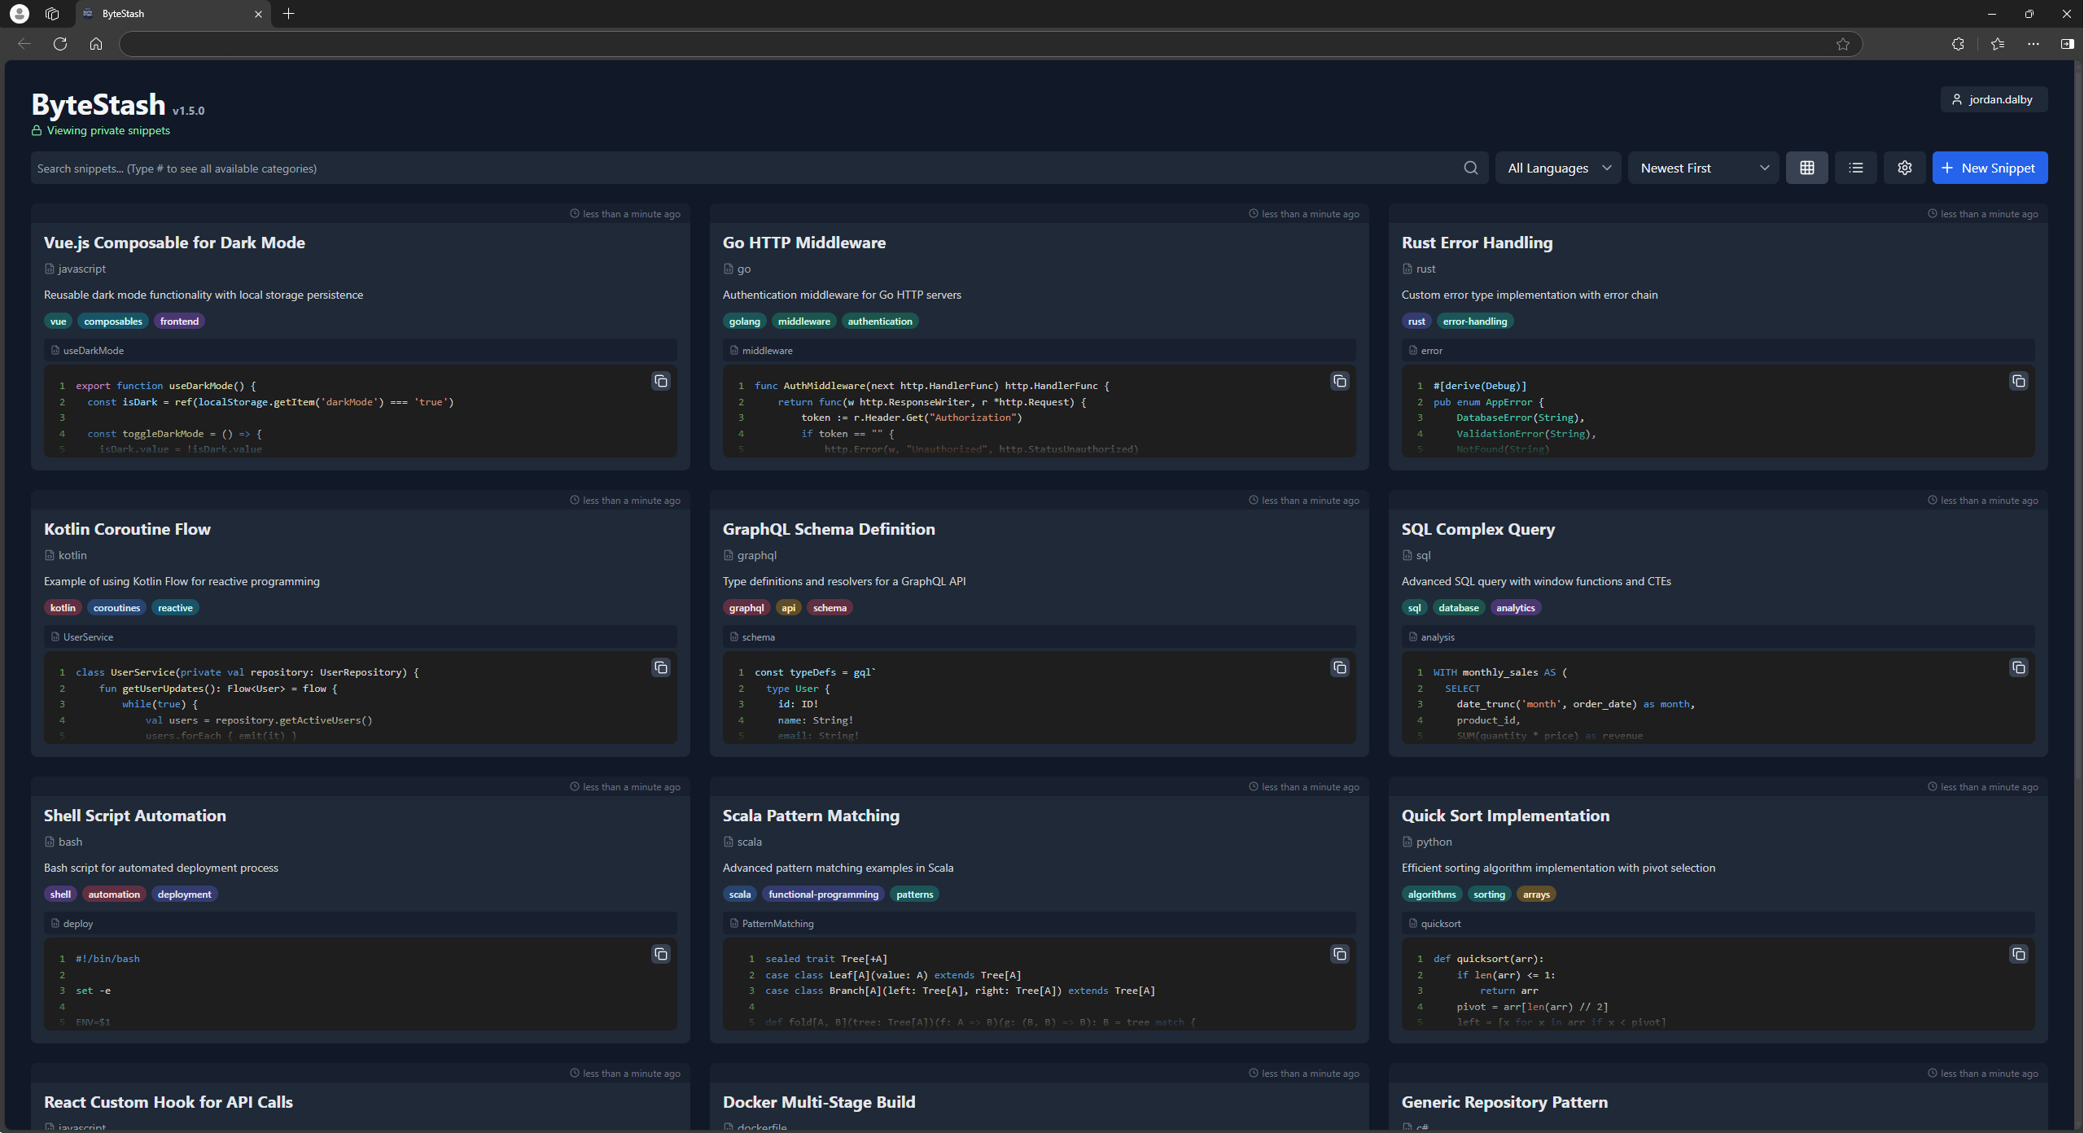Copy the useDarkMode snippet code

click(660, 381)
